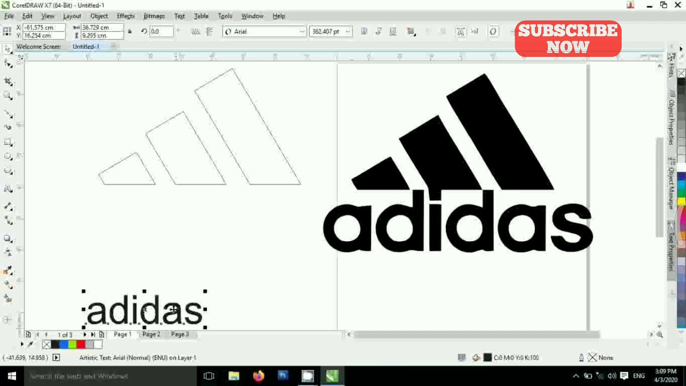
Task: Expand the status bar info arrow
Action: 56,358
